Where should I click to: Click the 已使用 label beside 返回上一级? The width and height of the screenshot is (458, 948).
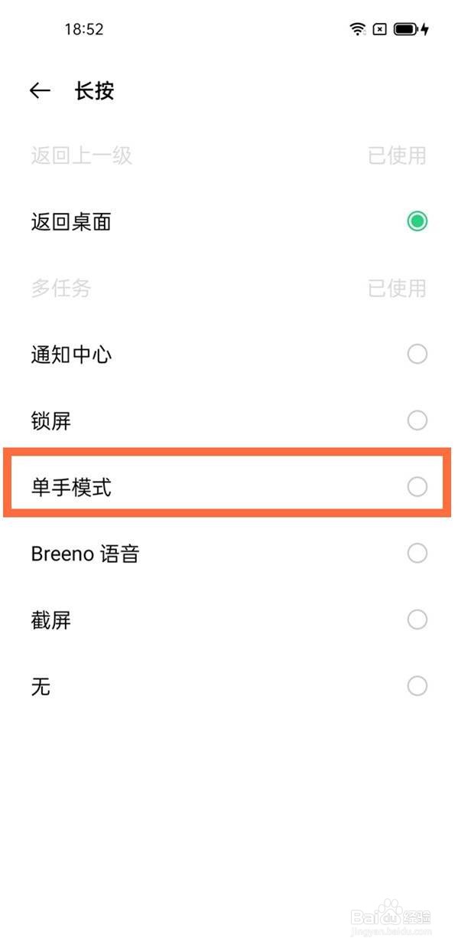[x=398, y=156]
